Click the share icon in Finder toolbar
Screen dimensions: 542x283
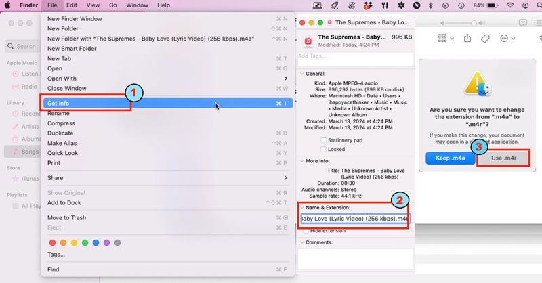coord(467,38)
